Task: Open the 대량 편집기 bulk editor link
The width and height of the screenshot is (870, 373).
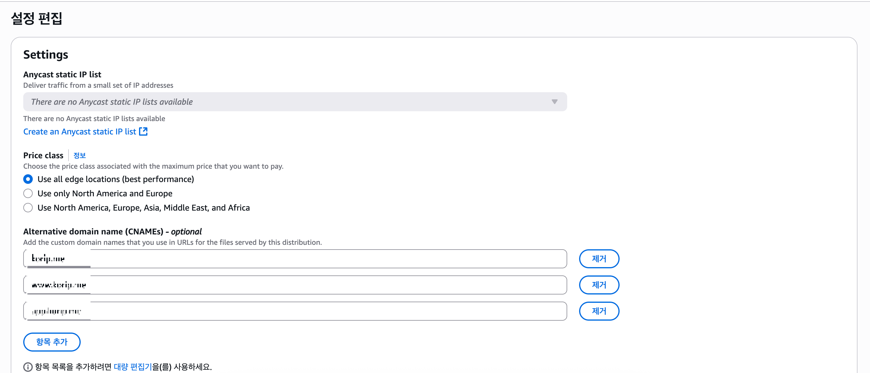Action: click(x=133, y=366)
